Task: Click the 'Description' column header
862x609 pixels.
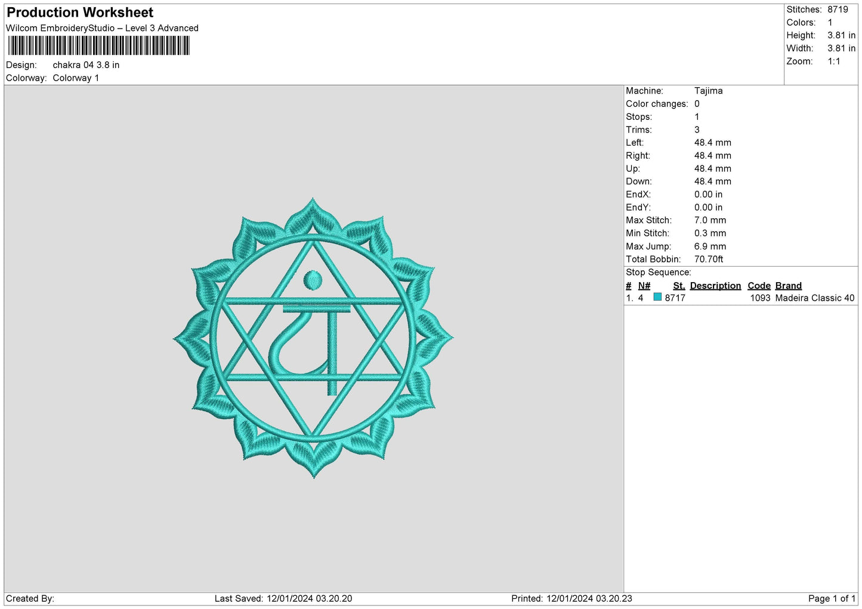Action: pyautogui.click(x=715, y=286)
